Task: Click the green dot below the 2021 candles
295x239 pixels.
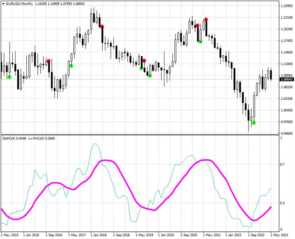Action: (200, 41)
